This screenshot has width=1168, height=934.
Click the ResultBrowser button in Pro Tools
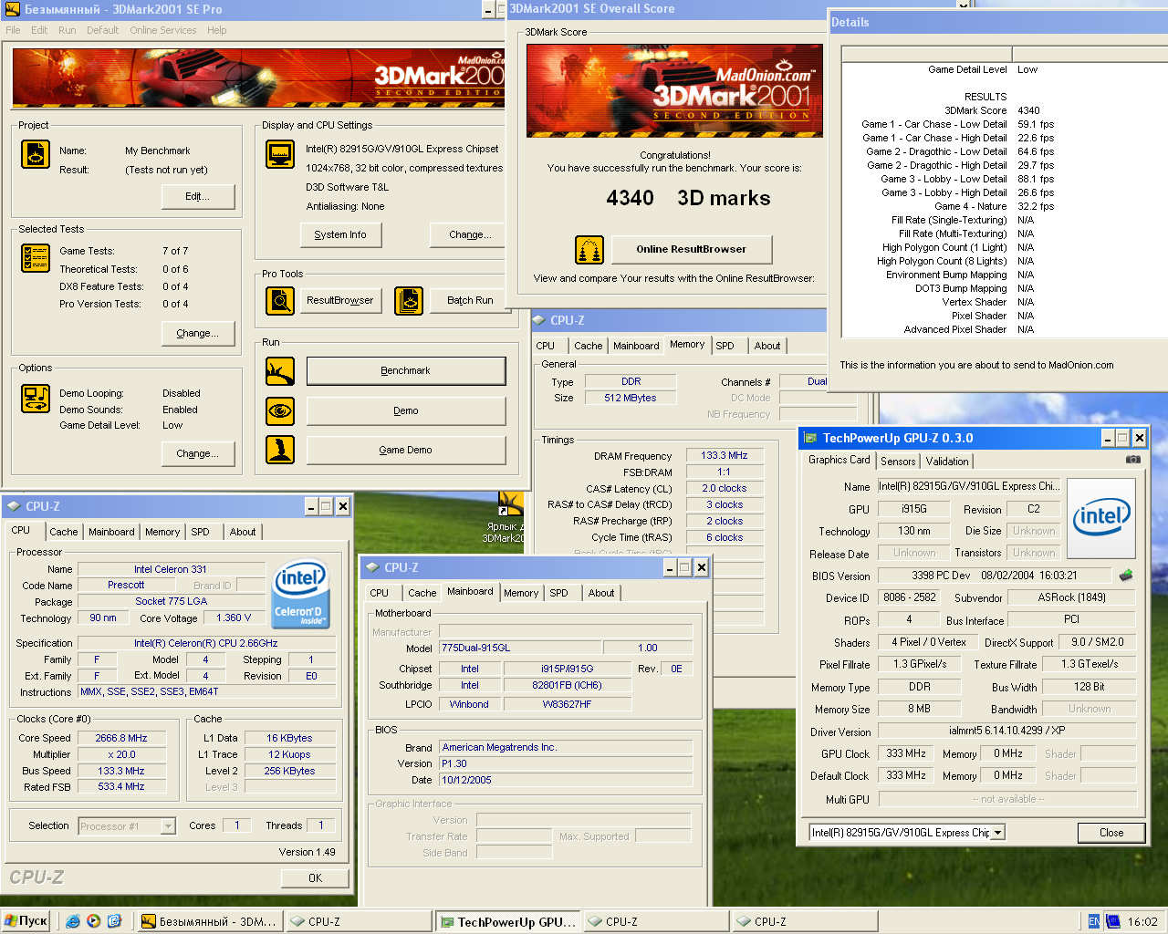click(340, 300)
